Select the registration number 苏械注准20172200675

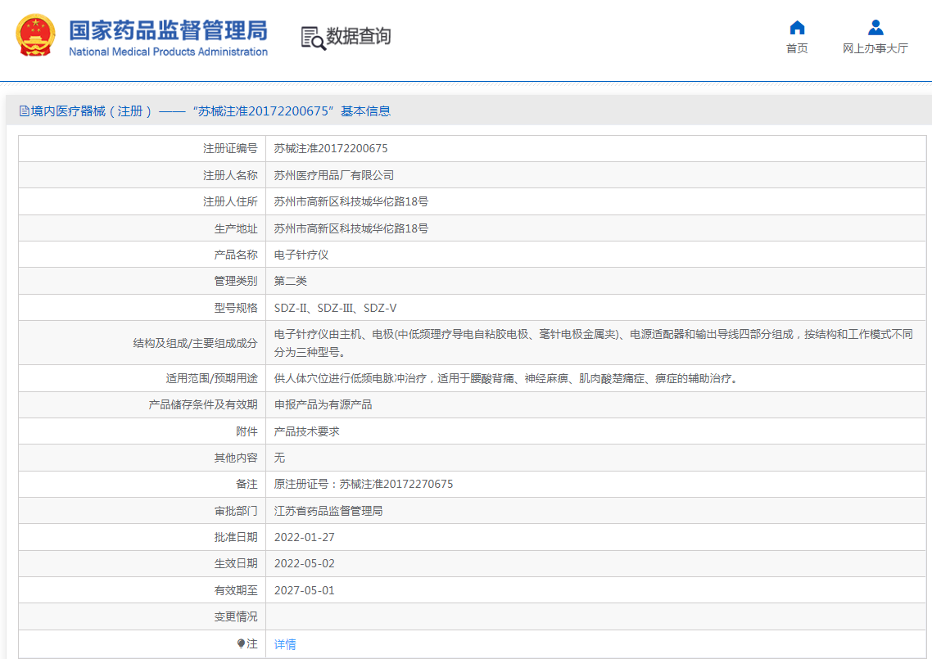pos(331,148)
